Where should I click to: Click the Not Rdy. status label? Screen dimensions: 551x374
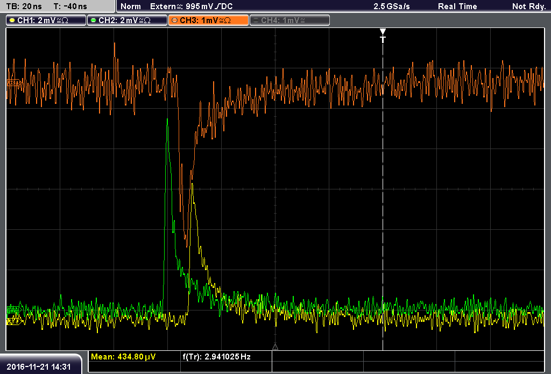click(x=528, y=6)
